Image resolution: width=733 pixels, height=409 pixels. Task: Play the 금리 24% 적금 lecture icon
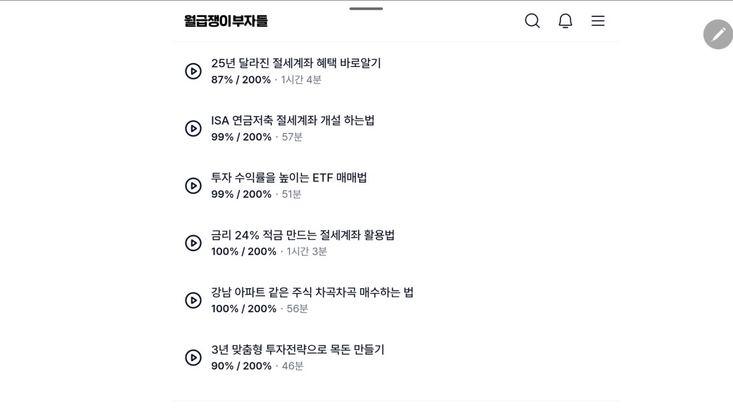(x=193, y=243)
